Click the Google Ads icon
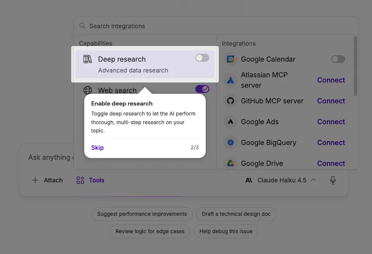This screenshot has width=372, height=254. click(230, 122)
